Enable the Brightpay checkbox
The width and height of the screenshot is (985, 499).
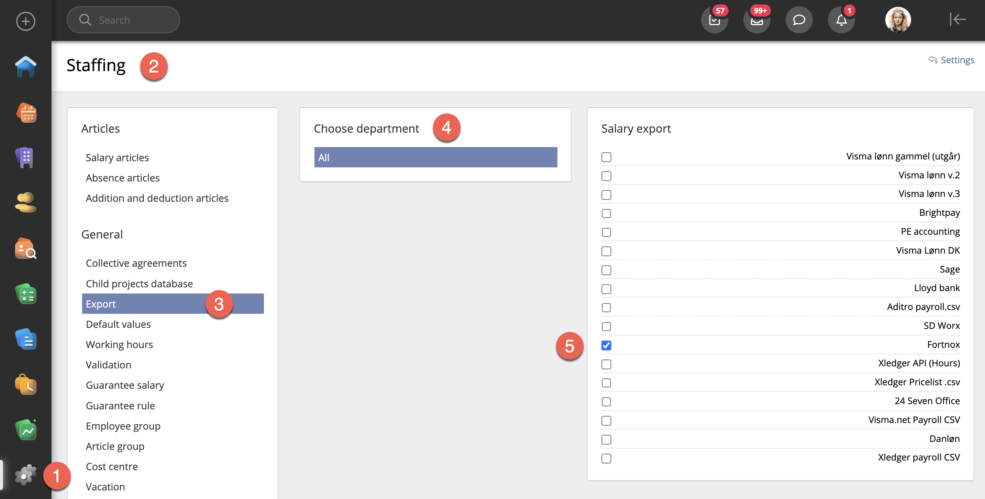tap(606, 213)
